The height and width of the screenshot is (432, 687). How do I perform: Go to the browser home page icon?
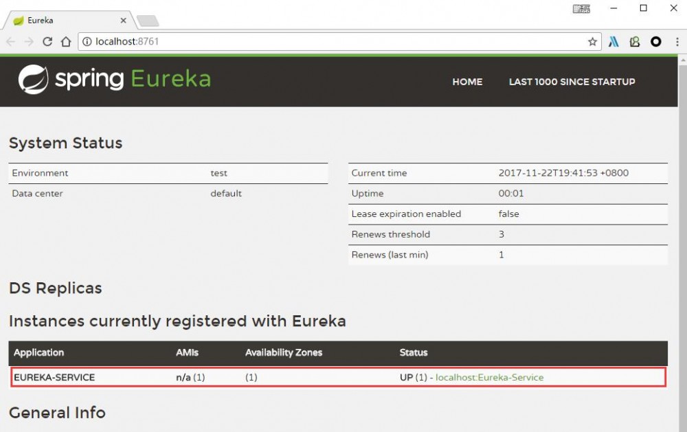tap(66, 42)
